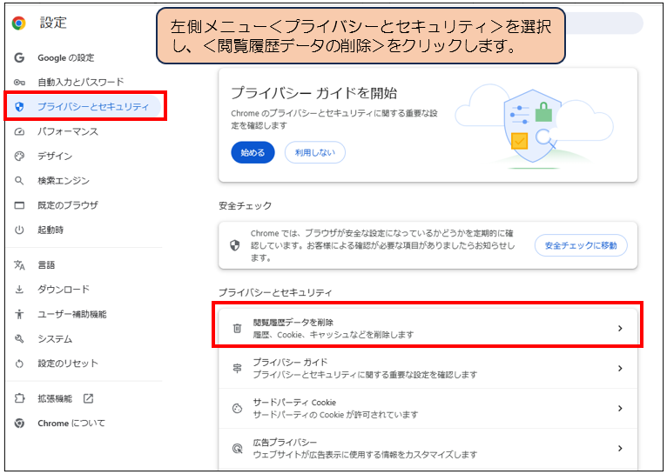This screenshot has height=474, width=667.
Task: Click the shield icon for プライバシーとセキュリティ
Action: tap(19, 107)
